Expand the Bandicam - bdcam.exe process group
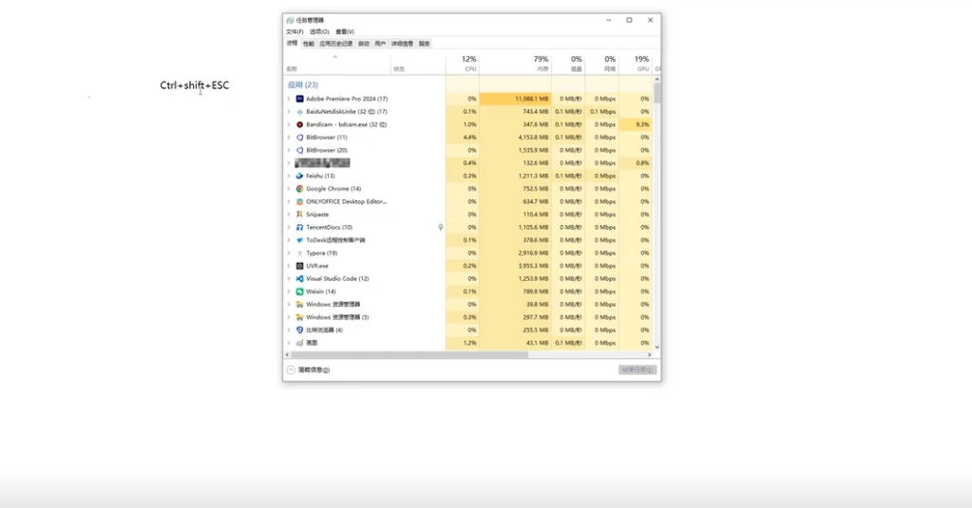 tap(289, 124)
